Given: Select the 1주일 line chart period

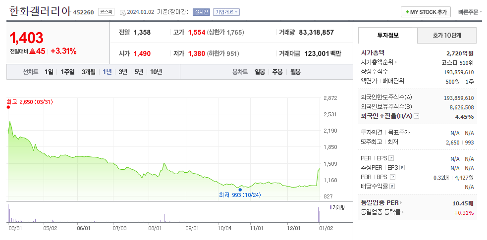Looking at the screenshot, I should coord(67,72).
